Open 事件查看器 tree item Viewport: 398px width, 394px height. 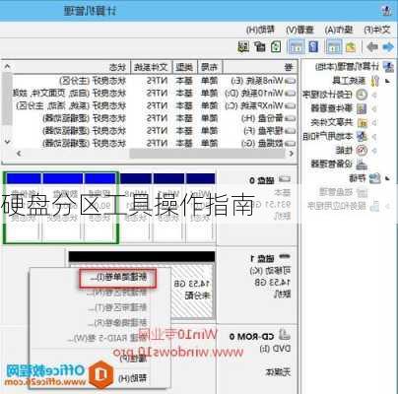point(339,108)
